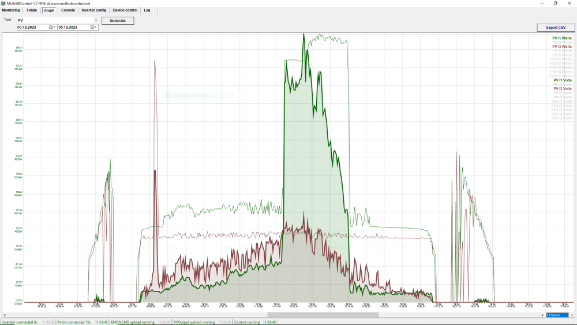Toggle PV2 I1 Volts series in legend

561,102
